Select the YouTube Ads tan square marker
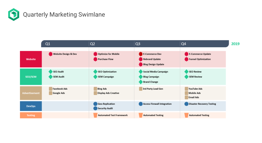 point(187,89)
